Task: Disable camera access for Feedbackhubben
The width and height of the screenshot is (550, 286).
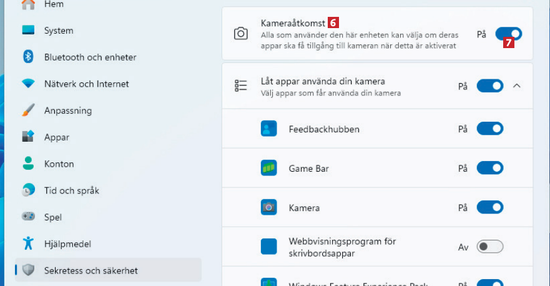Action: [490, 129]
